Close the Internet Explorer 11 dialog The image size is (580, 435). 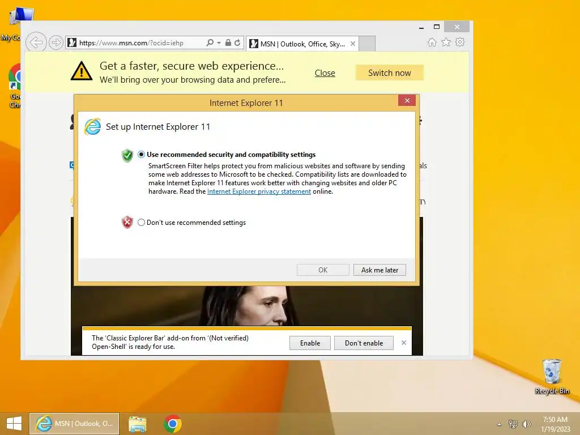(x=407, y=101)
